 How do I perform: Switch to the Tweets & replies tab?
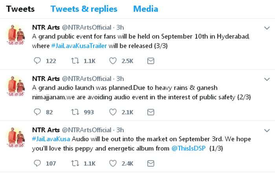(84, 9)
